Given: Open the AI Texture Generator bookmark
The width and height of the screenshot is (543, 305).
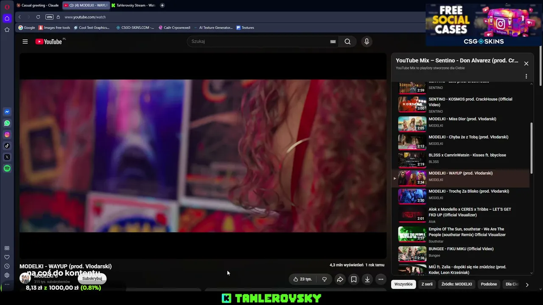Looking at the screenshot, I should coord(213,28).
